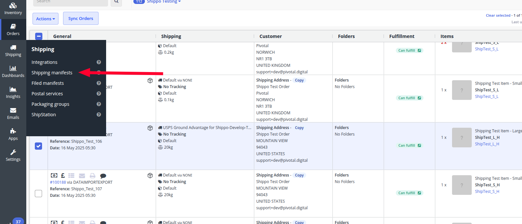Click help icon next to Postal services
522x224 pixels.
point(99,94)
